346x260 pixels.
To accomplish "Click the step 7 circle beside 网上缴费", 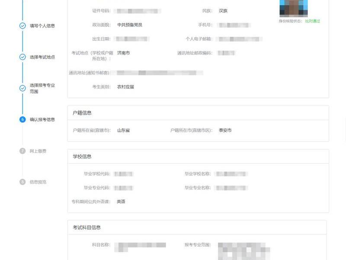I will pos(22,151).
